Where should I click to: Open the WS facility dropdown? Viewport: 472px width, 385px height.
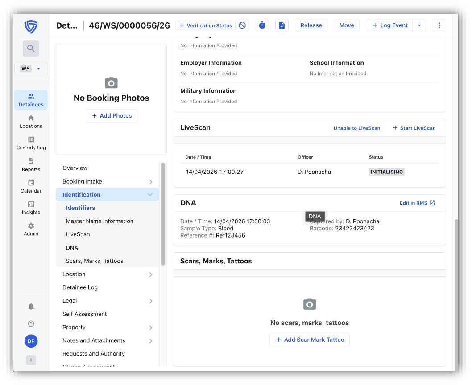31,69
